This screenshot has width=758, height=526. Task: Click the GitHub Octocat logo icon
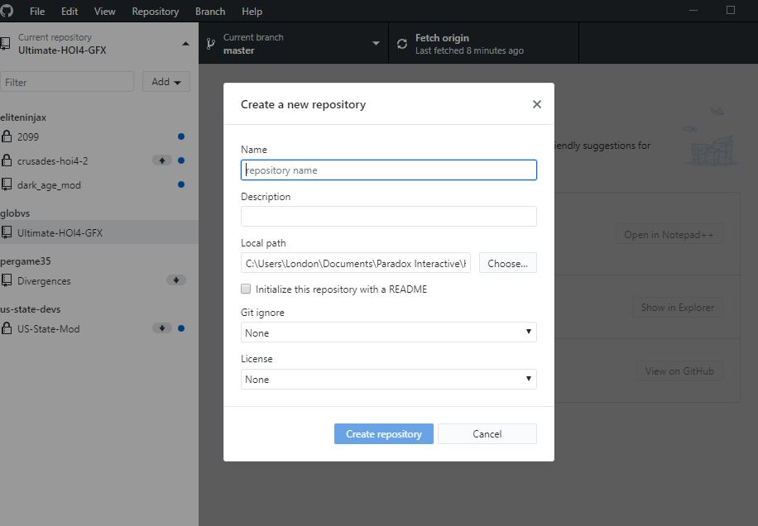coord(7,11)
